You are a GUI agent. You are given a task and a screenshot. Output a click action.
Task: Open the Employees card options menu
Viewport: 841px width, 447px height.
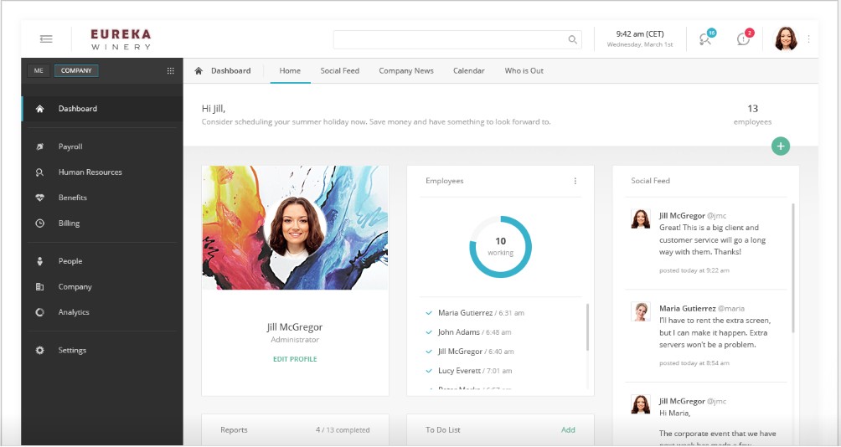575,181
